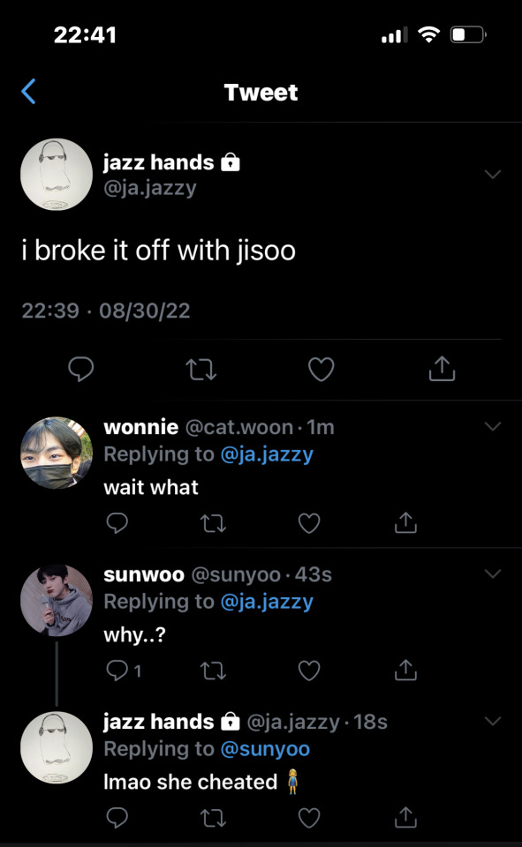This screenshot has width=522, height=847.
Task: Open comment thread on sunwoo's reply
Action: click(124, 671)
